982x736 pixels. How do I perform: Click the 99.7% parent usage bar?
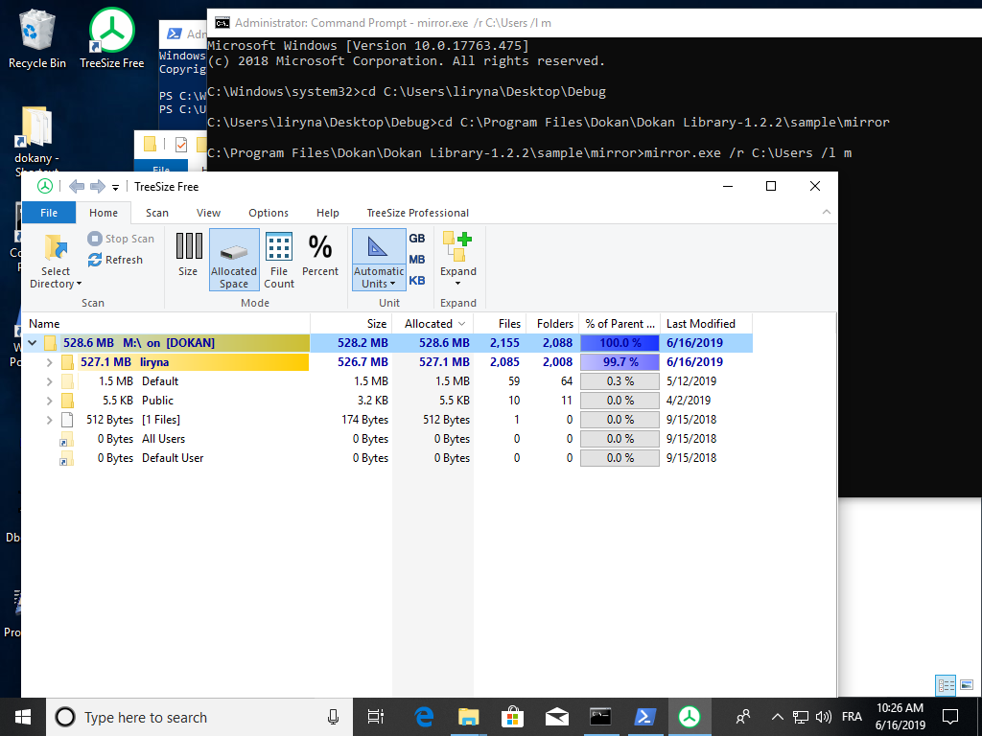click(620, 361)
